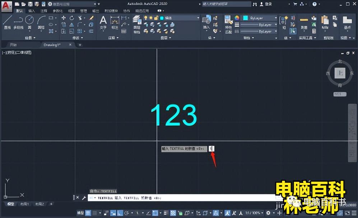The width and height of the screenshot is (358, 218).
Task: Add a new drawing tab with plus button
Action: pyautogui.click(x=80, y=45)
